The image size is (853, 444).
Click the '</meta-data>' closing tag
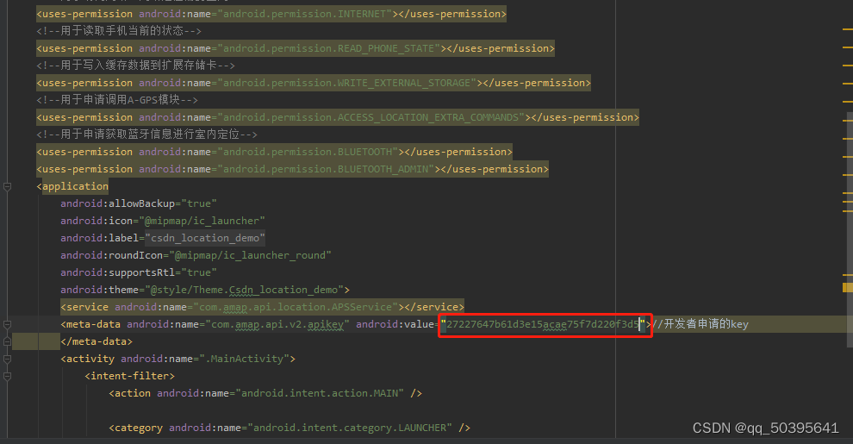click(97, 341)
